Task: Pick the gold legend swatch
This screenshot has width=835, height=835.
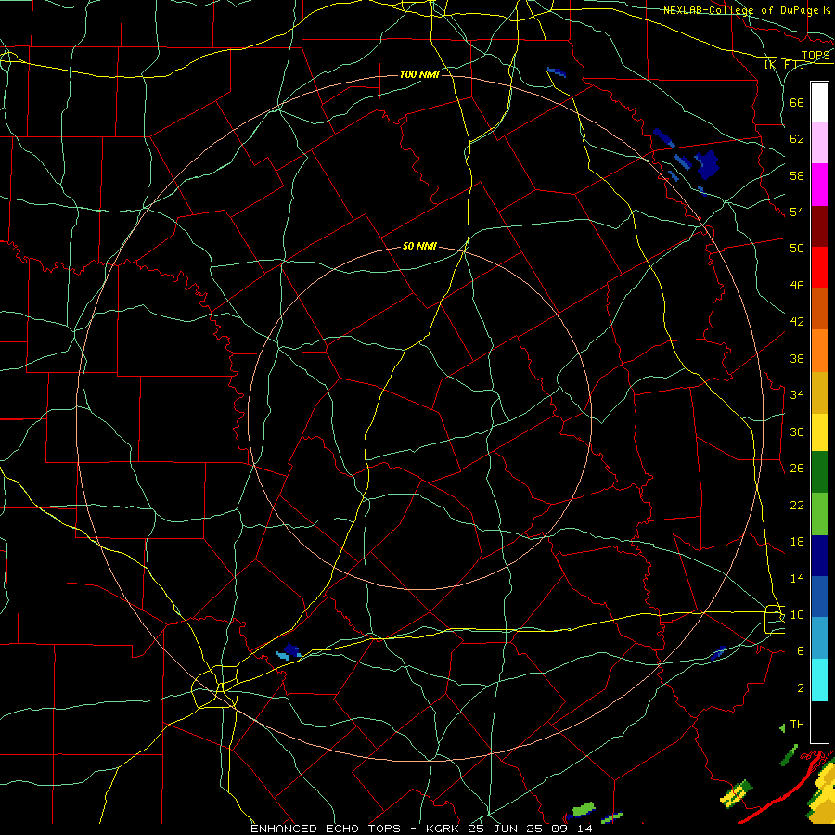Action: pos(819,392)
